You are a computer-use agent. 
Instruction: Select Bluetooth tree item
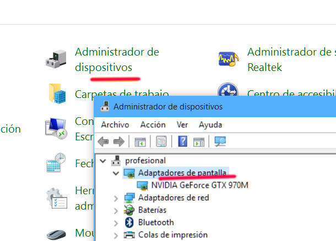coord(156,222)
